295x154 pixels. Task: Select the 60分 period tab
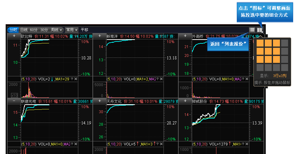pos(34,30)
